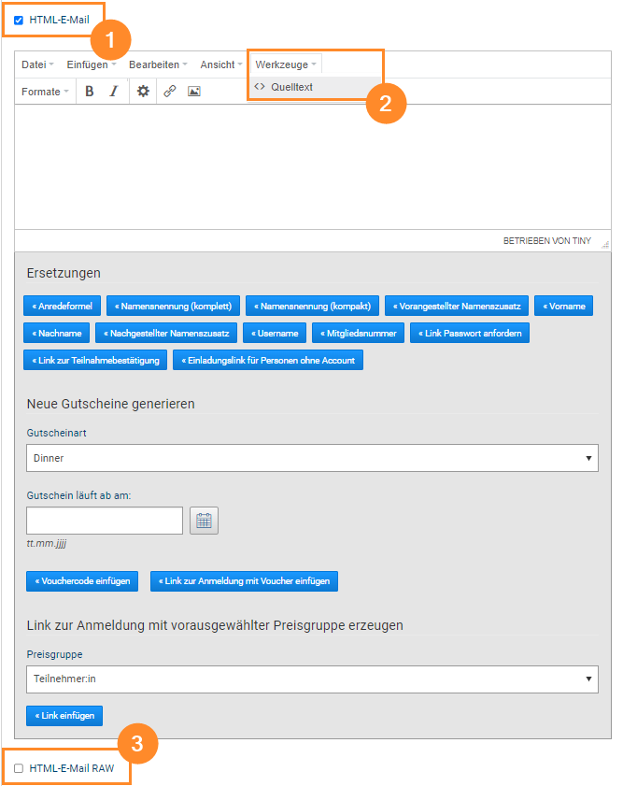Image resolution: width=623 pixels, height=786 pixels.
Task: Open the Formate dropdown
Action: 45,91
